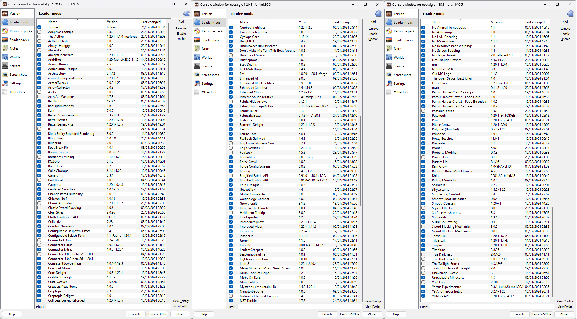Screen dimensions: 577x319
Task: Click Disable button in right window
Action: coord(565,39)
